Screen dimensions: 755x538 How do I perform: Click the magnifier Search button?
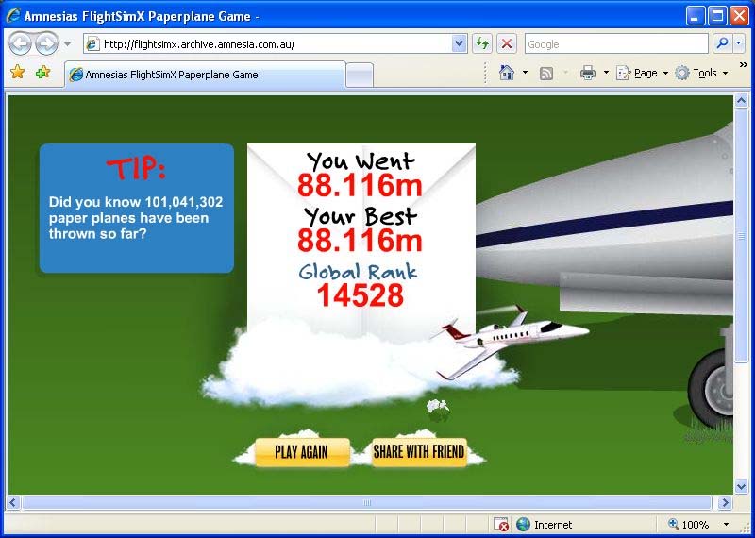(x=722, y=44)
